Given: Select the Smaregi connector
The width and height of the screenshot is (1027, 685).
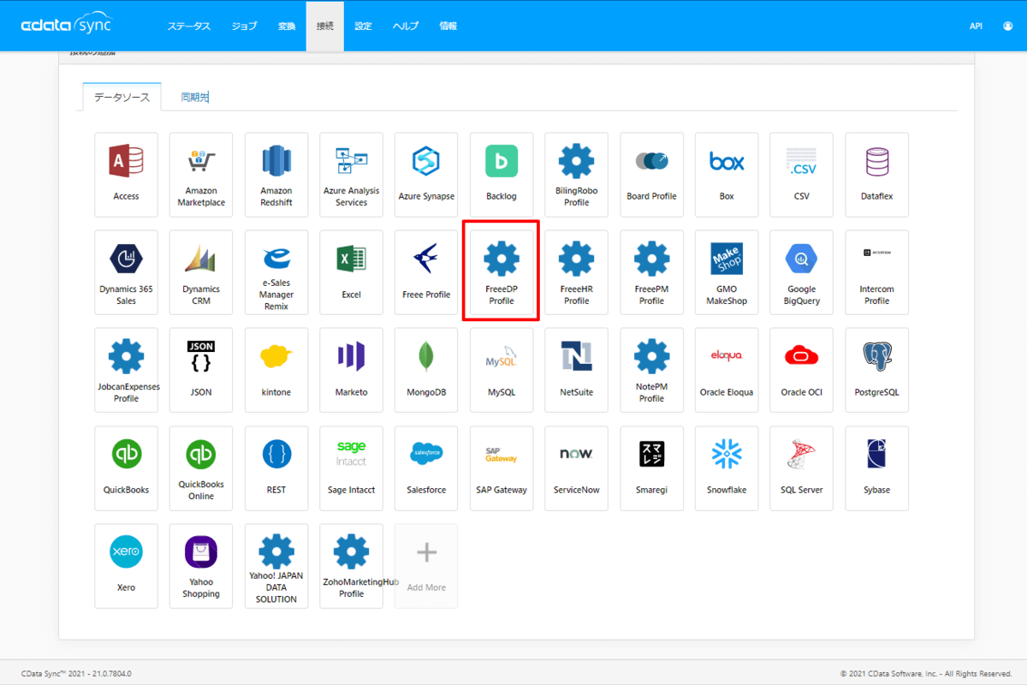Looking at the screenshot, I should (651, 468).
